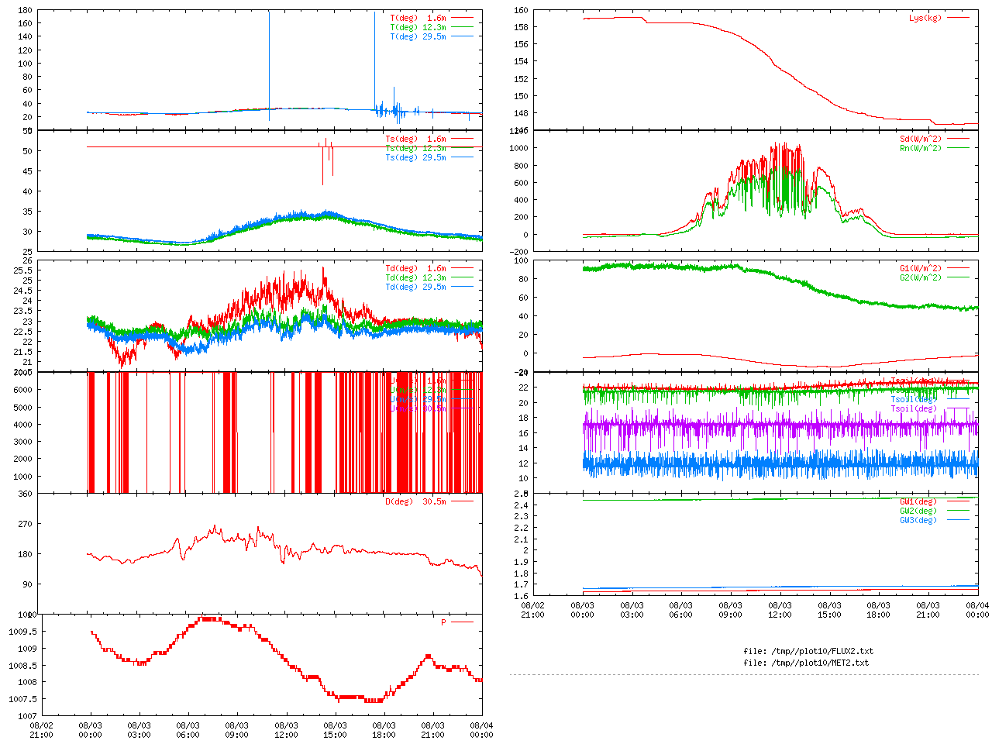Click the 'T(deg) 12.3m' legend label
The image size is (992, 744).
point(418,27)
